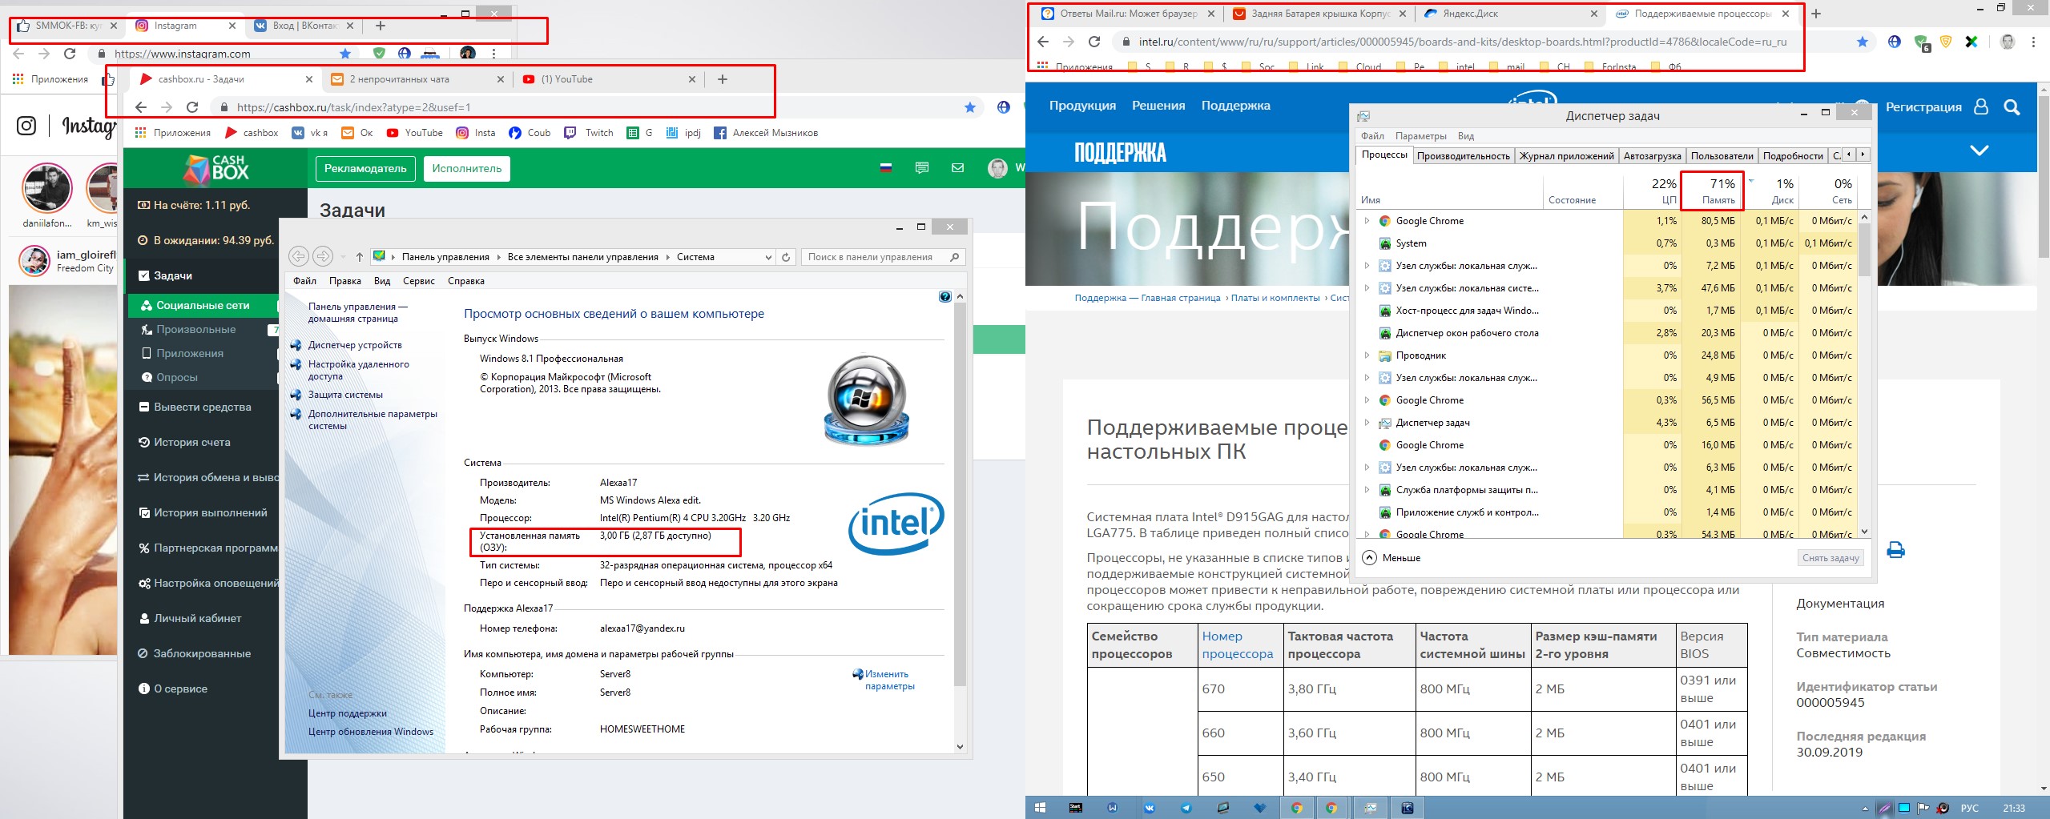Open the Coub bookmark in the Cashbox window
The height and width of the screenshot is (819, 2050).
(x=530, y=133)
